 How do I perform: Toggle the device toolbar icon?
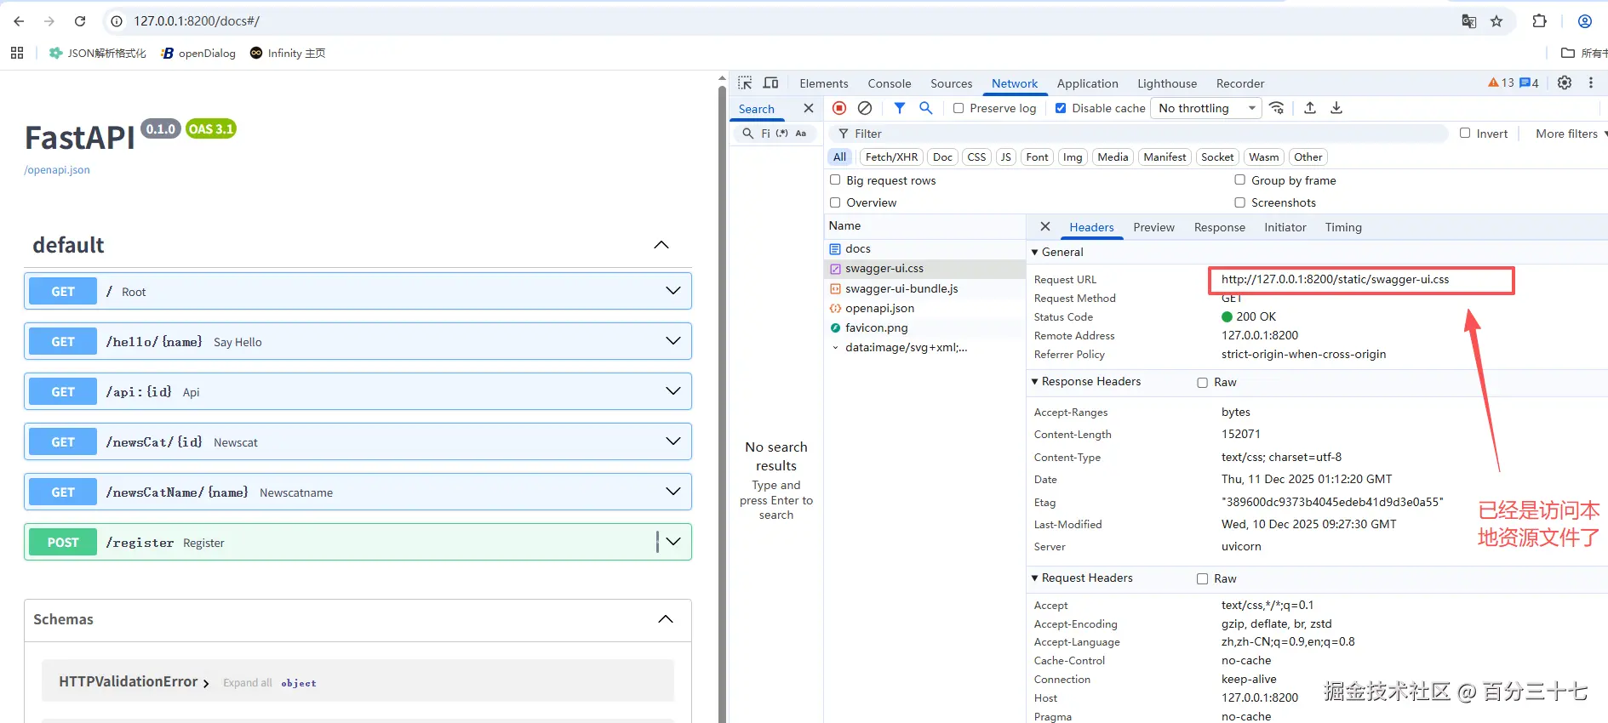[x=770, y=83]
